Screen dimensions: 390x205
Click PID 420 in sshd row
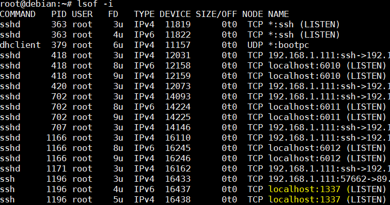click(x=59, y=86)
